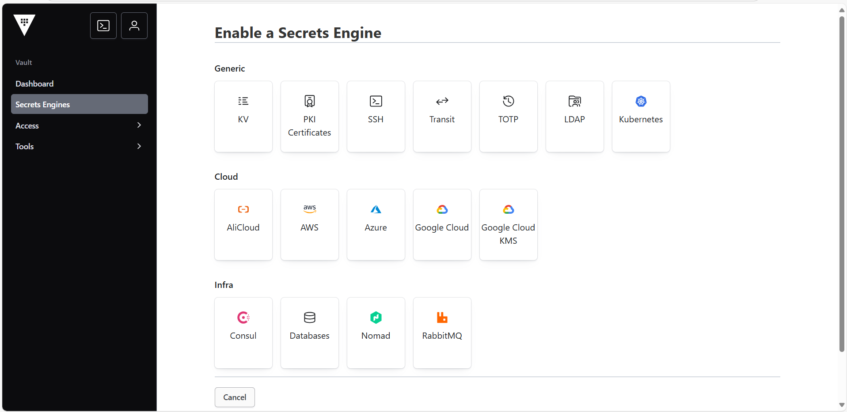Screen dimensions: 847x412
Task: Select the Kubernetes wheel icon
Action: tap(641, 101)
